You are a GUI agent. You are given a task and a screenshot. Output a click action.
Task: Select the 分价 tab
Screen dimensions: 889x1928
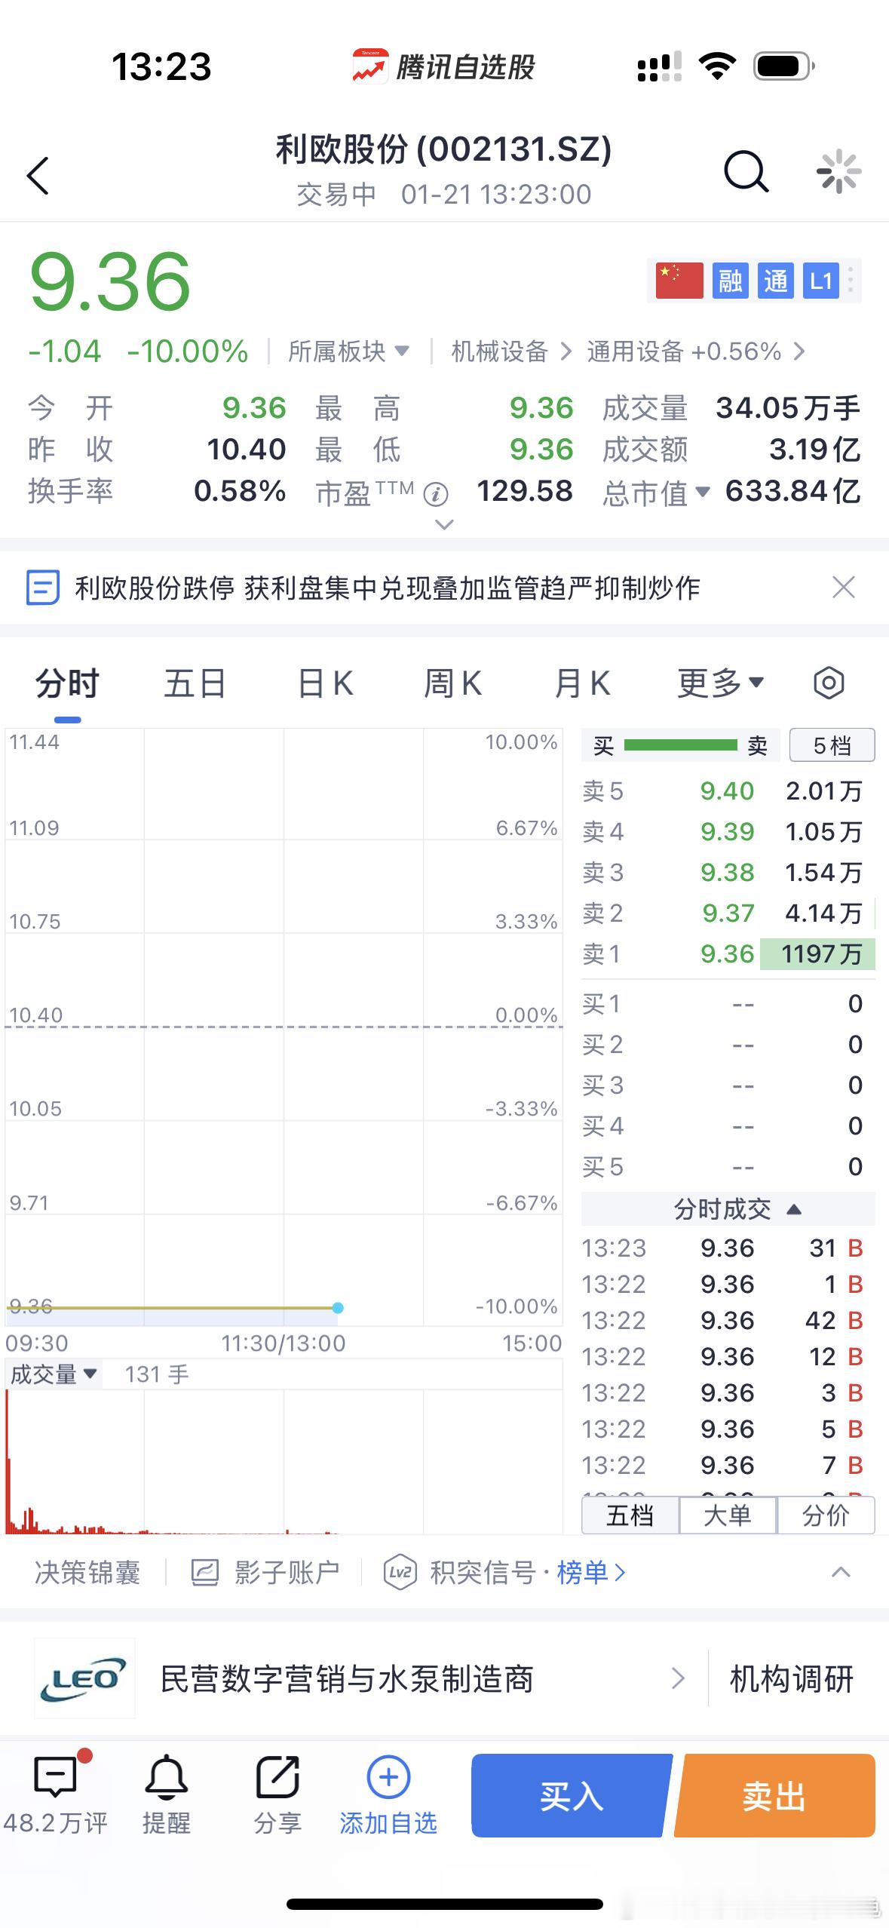[826, 1515]
